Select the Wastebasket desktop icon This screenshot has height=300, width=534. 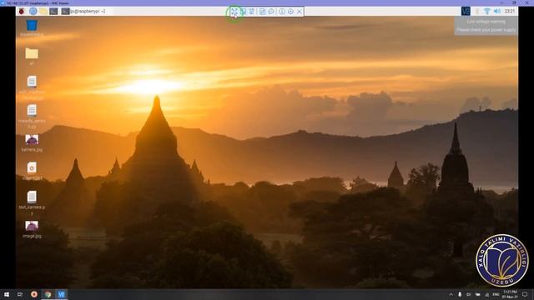pos(32,27)
